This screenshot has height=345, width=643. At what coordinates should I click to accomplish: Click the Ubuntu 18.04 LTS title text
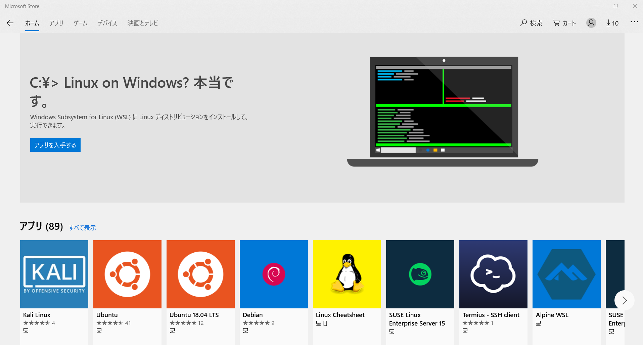pos(194,315)
